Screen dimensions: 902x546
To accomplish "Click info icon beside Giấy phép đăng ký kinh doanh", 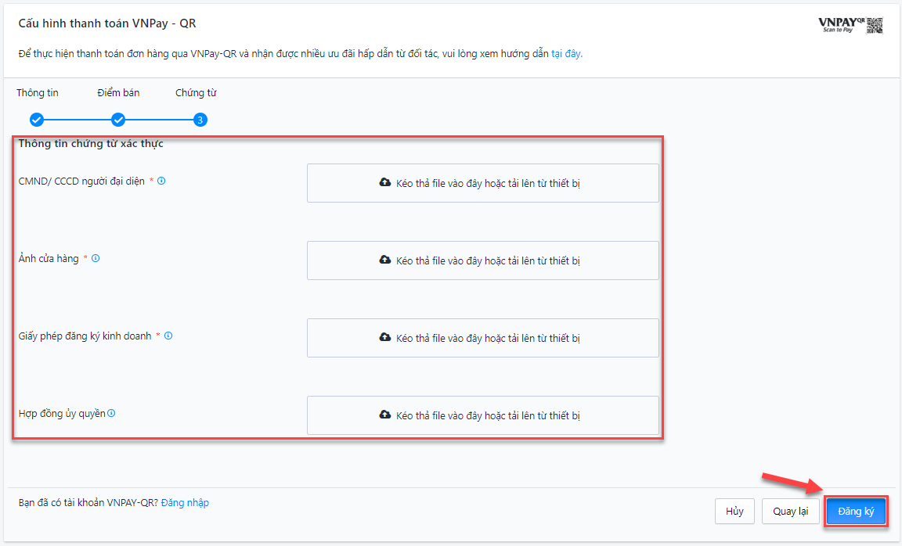I will (x=168, y=336).
